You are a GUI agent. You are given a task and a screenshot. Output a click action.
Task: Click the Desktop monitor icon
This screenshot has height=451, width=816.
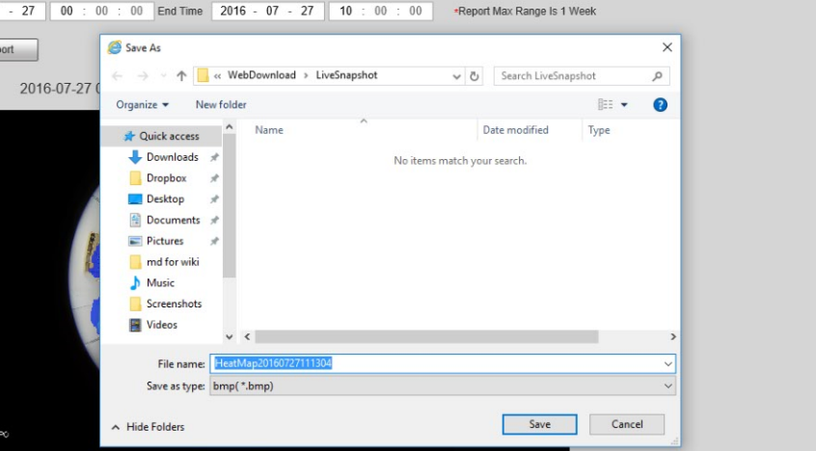(135, 199)
